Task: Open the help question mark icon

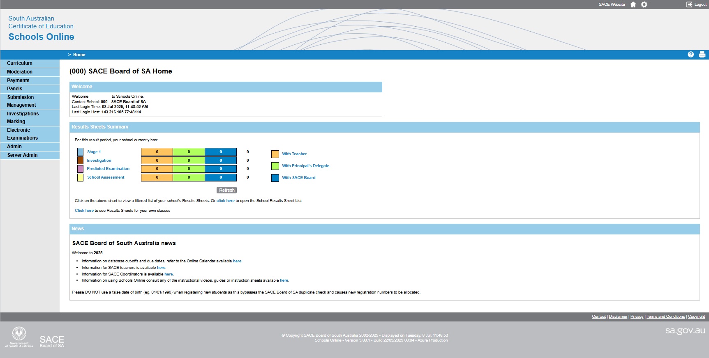Action: tap(691, 55)
